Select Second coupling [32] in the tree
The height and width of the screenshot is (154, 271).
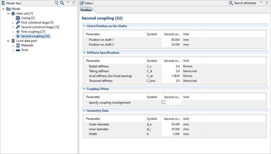coord(35,36)
